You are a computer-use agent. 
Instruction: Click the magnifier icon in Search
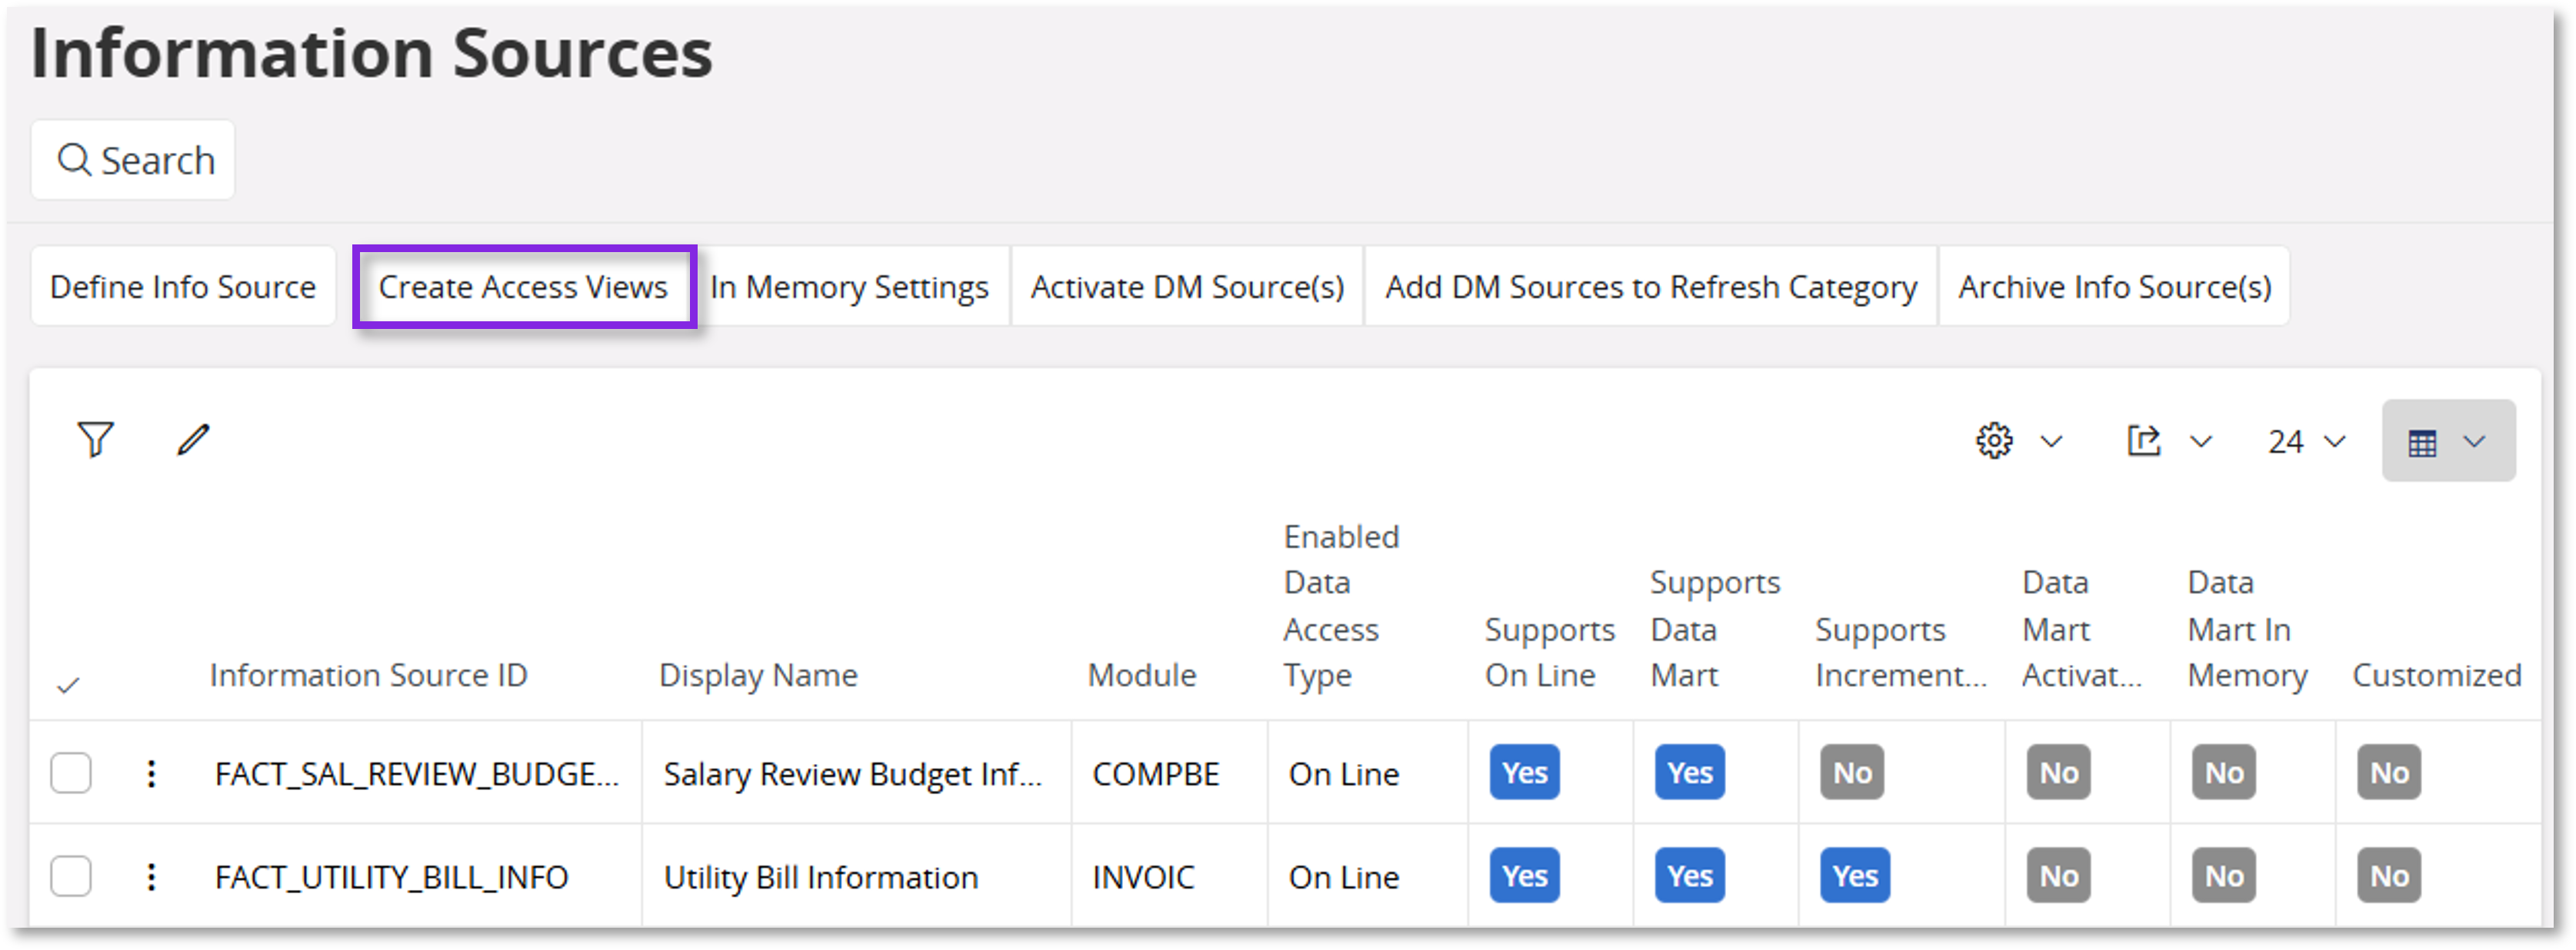[x=74, y=160]
